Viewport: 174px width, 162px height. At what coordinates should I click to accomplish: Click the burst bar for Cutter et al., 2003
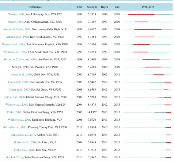click(x=166, y=90)
